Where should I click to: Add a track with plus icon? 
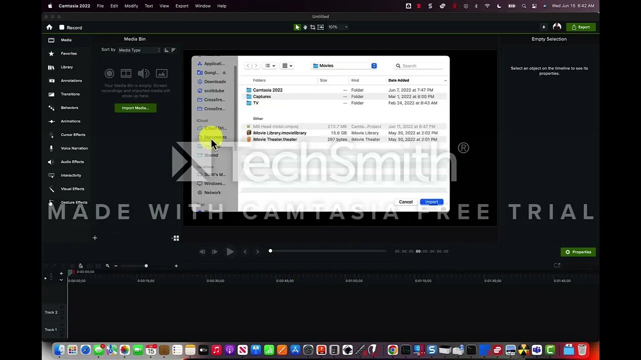click(61, 273)
